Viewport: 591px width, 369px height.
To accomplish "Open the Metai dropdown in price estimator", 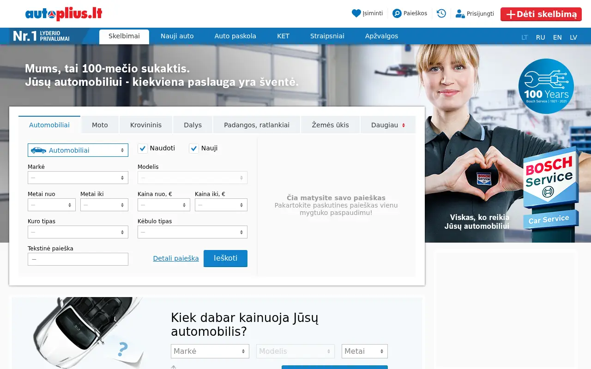I will (365, 351).
